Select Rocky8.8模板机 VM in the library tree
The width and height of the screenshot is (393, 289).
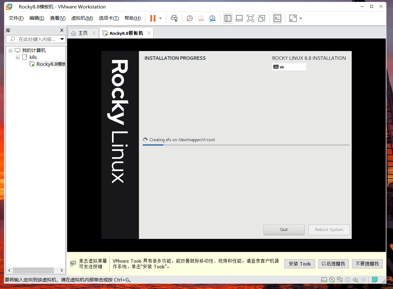click(51, 64)
